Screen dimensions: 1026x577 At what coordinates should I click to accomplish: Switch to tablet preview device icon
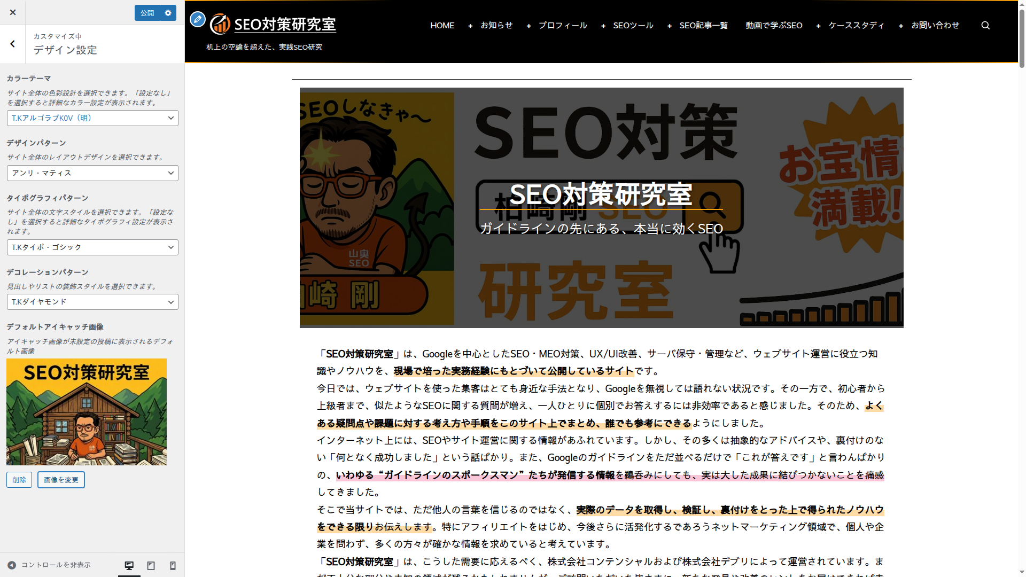coord(151,565)
